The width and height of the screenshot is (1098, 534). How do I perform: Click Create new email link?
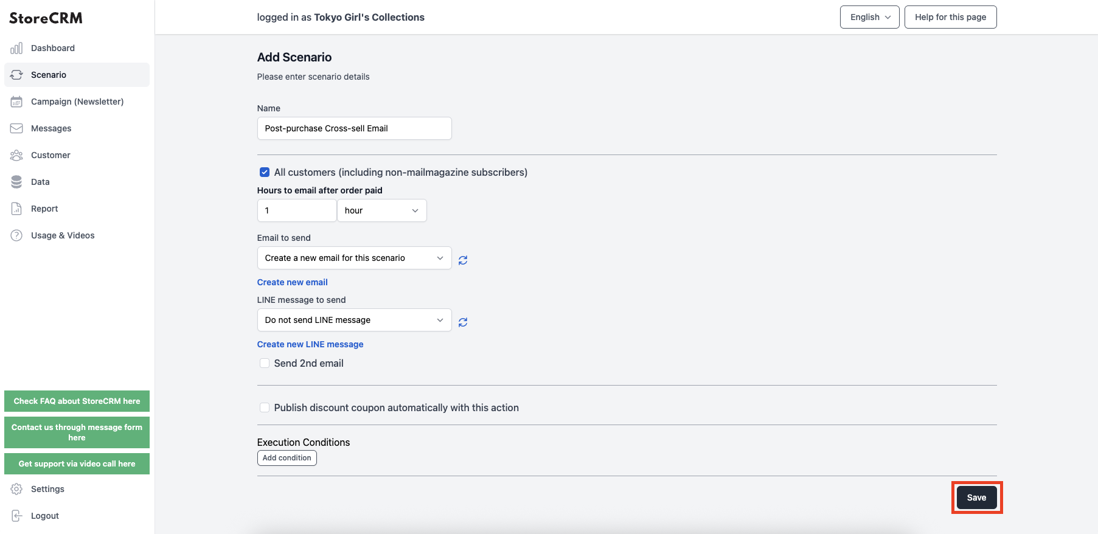click(x=293, y=282)
